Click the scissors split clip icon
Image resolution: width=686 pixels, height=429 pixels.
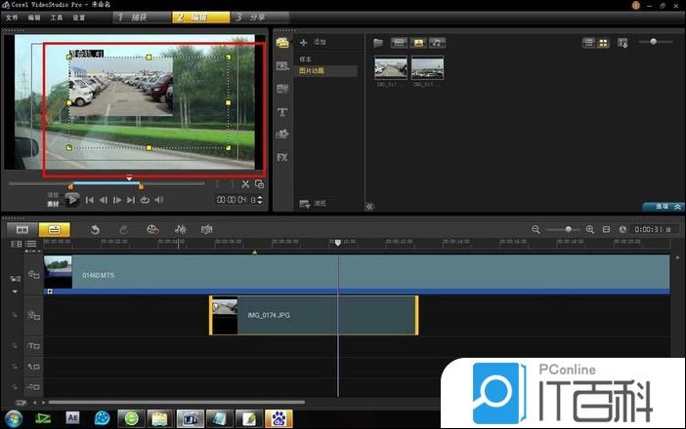244,183
